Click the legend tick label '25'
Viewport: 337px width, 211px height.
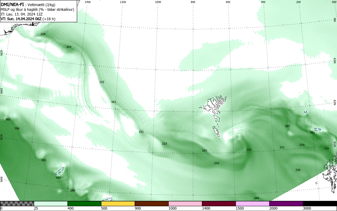coord(36,208)
